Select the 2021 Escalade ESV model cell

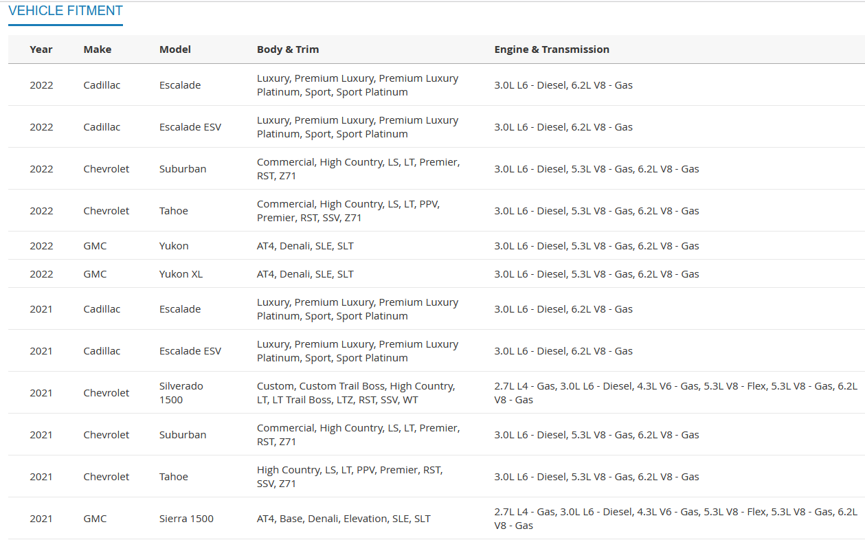click(x=190, y=351)
